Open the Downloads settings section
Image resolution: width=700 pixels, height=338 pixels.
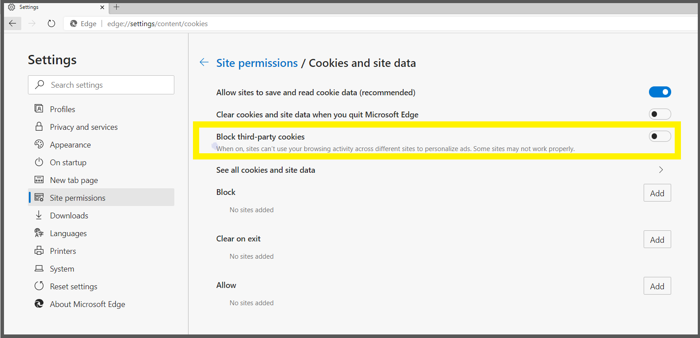pos(101,215)
